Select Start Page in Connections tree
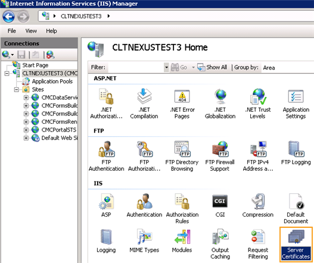Viewport: 314px width, 263px height. [35, 65]
